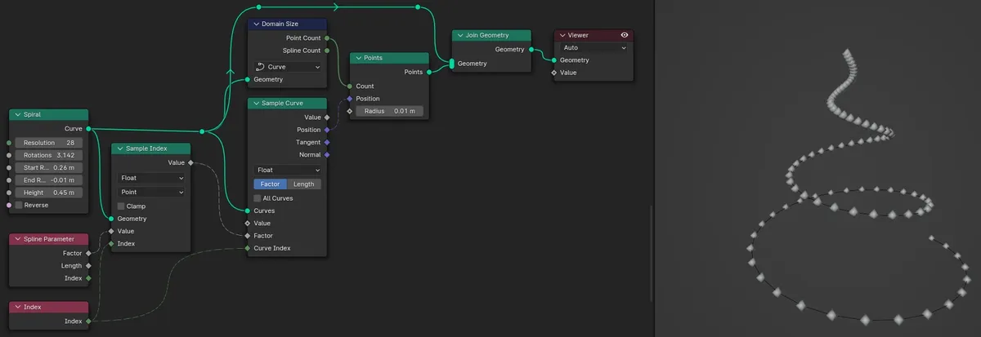Click the Length output socket of Spline Parameter
This screenshot has height=337, width=981.
click(88, 265)
